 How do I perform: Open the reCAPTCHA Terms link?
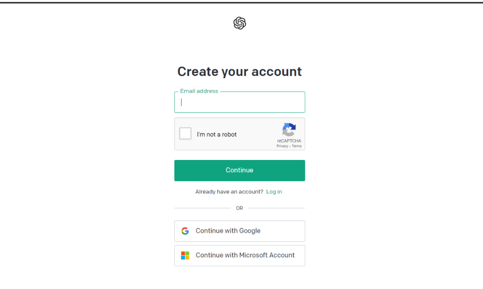coord(297,146)
